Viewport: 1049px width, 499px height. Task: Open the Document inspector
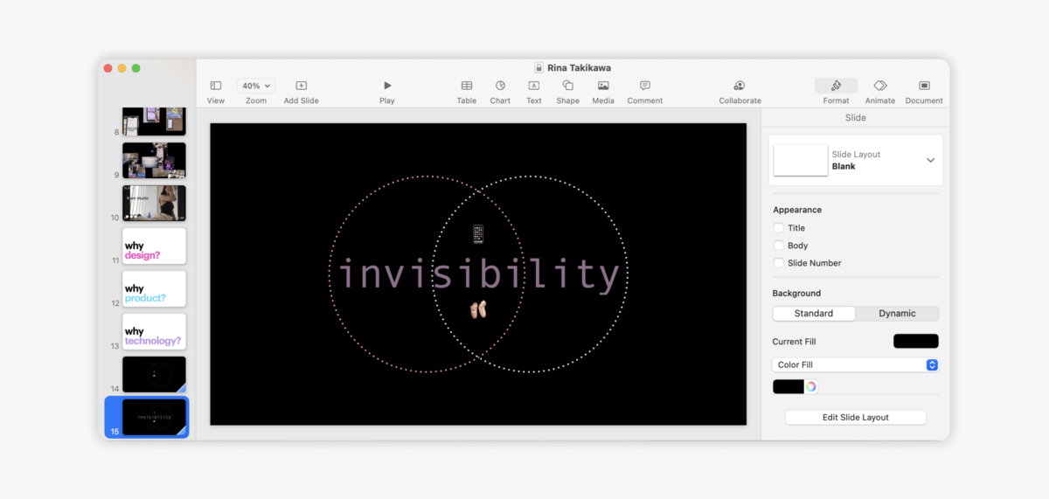[x=924, y=86]
